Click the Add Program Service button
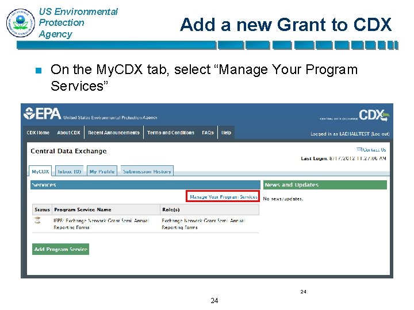Screen dimensions: 414x310 60,249
